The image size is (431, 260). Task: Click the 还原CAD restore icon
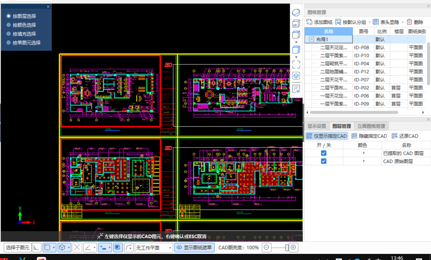(395, 136)
